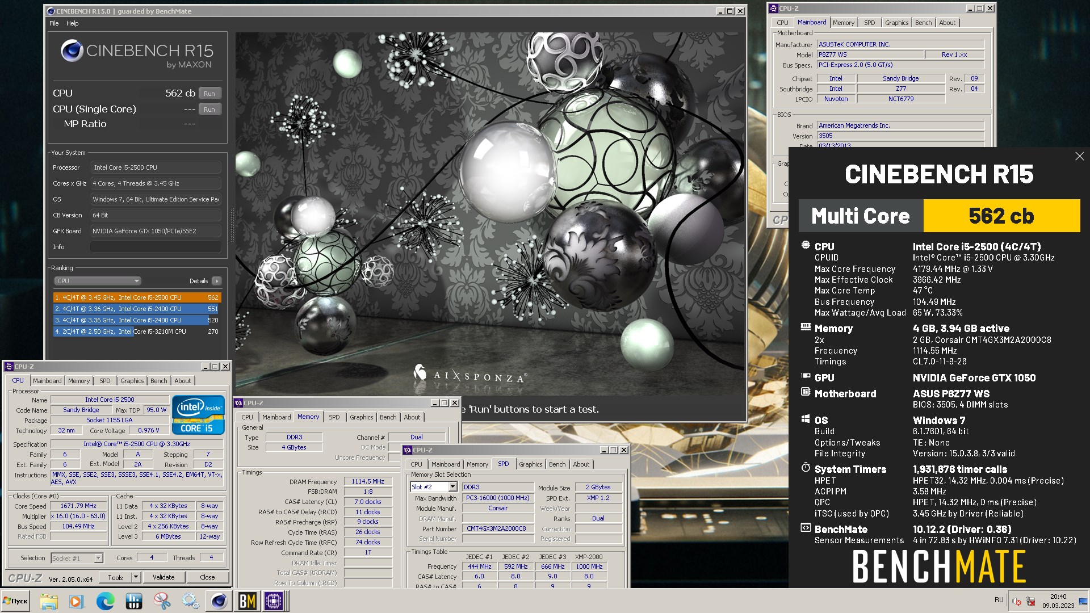
Task: Open Windows Explorer from the taskbar
Action: coord(49,601)
